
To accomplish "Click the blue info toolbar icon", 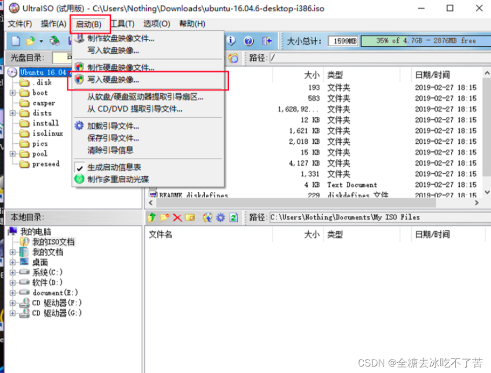I will (231, 41).
